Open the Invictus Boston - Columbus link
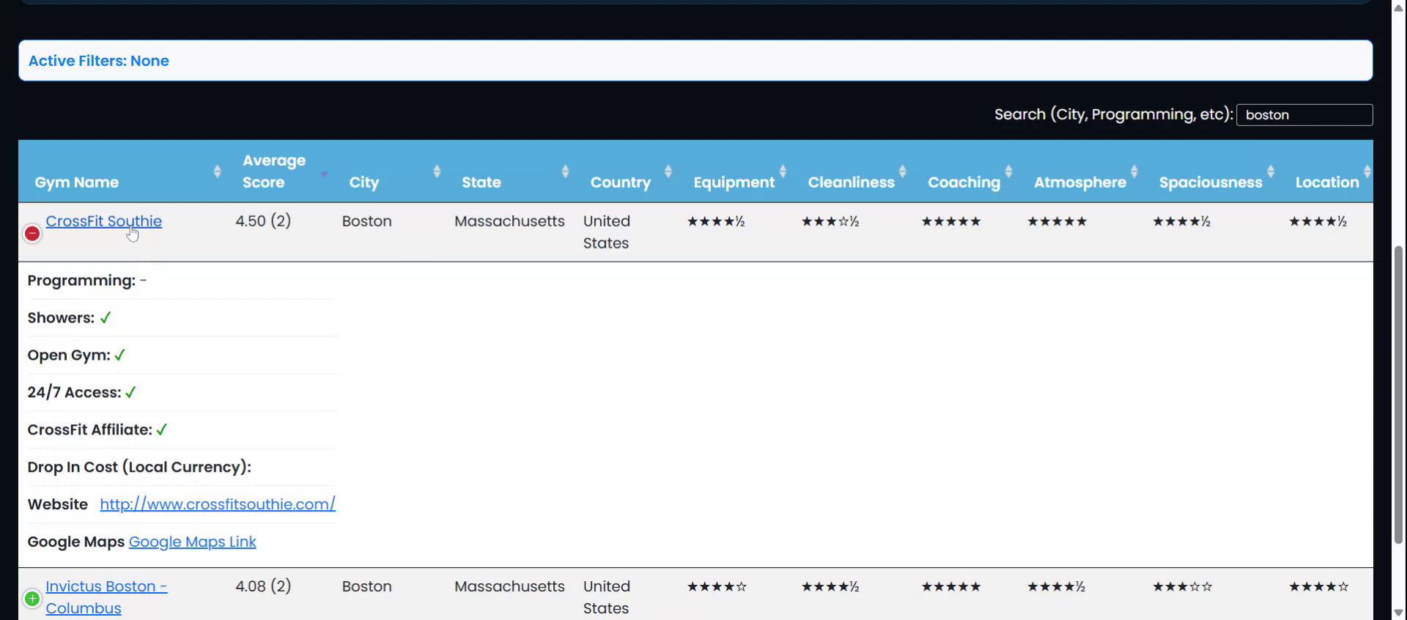The width and height of the screenshot is (1407, 620). [106, 597]
